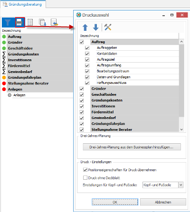
Task: Uncheck the Kontaktdaten checkbox
Action: click(x=87, y=54)
